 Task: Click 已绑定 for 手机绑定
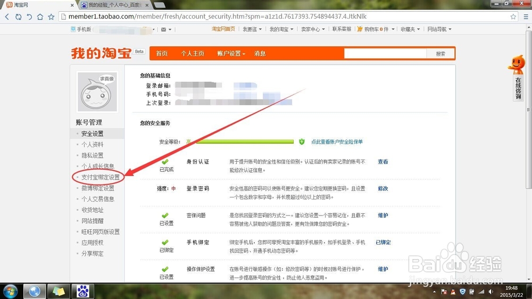[384, 242]
